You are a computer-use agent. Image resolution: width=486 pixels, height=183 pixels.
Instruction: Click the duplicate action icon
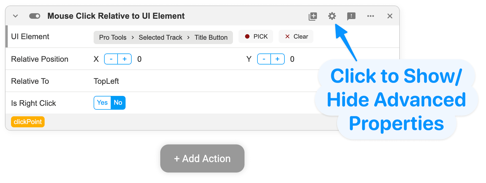[313, 16]
